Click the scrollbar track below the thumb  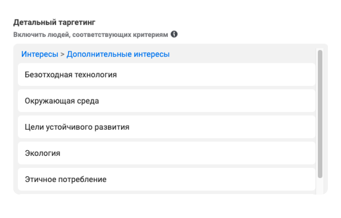pyautogui.click(x=320, y=187)
